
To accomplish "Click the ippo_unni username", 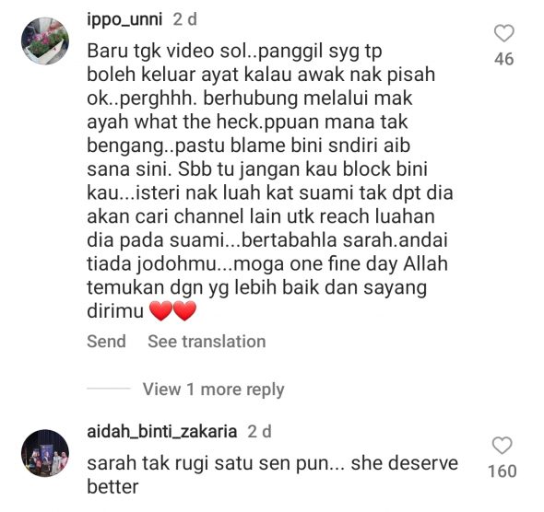I will [124, 19].
